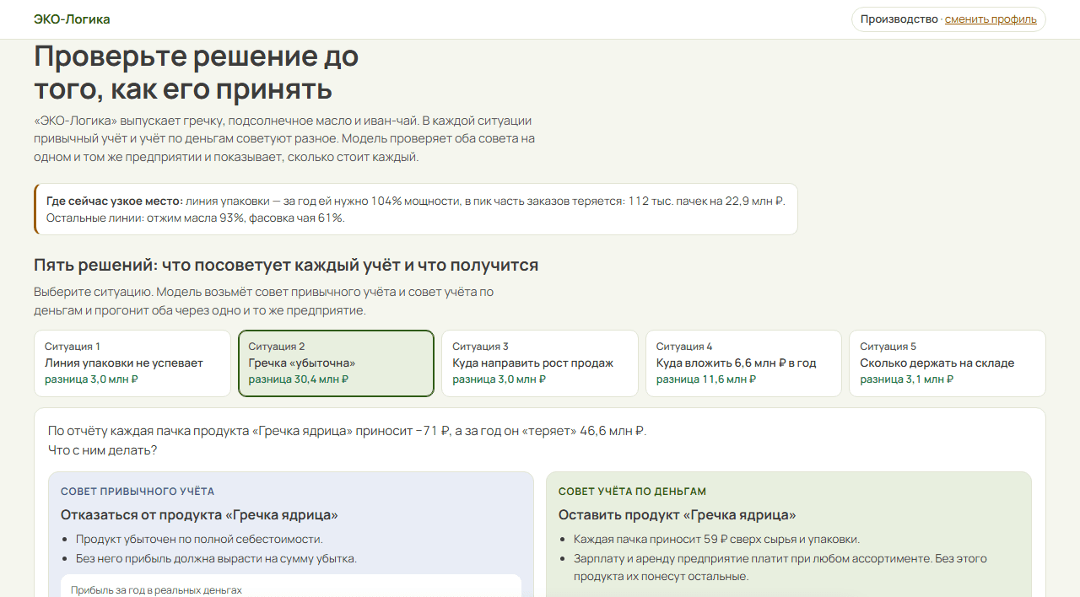Screen dimensions: 1080x597
Task: Select Ситуация 2 «Гречка убыточна» card
Action: coord(337,363)
